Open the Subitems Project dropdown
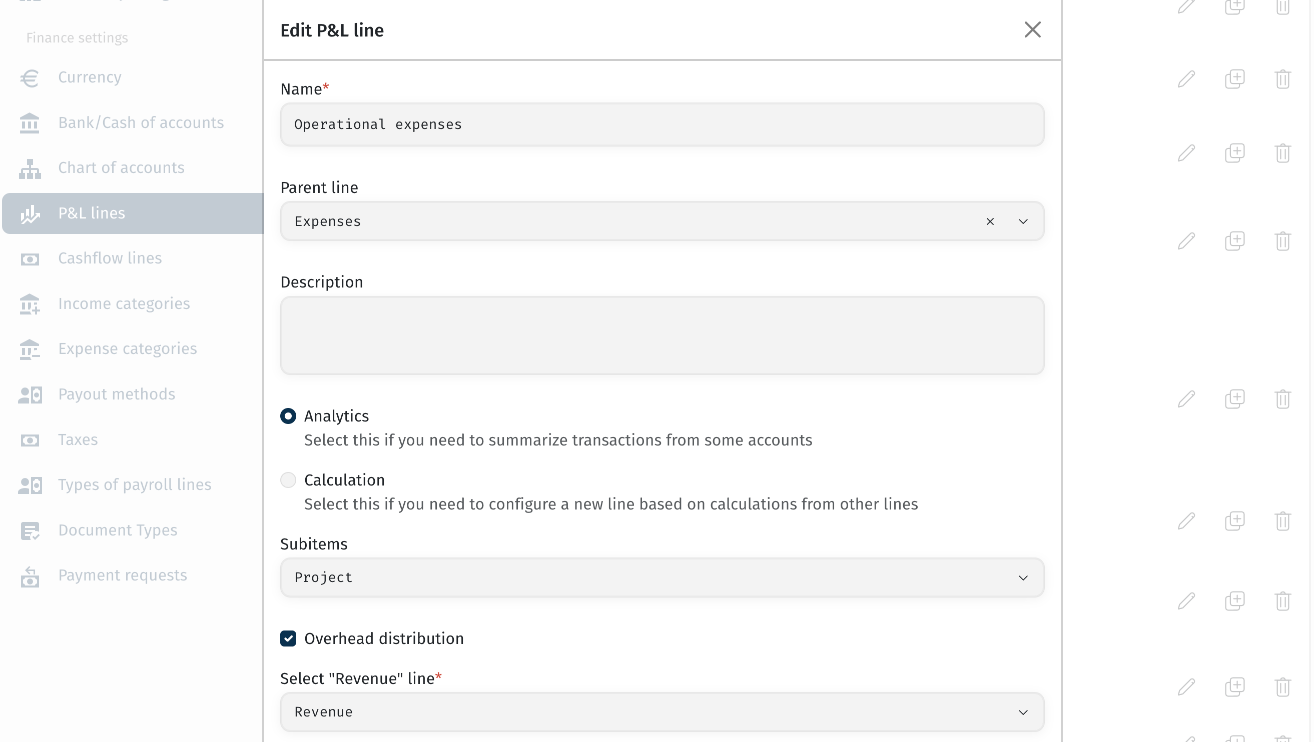 [662, 577]
